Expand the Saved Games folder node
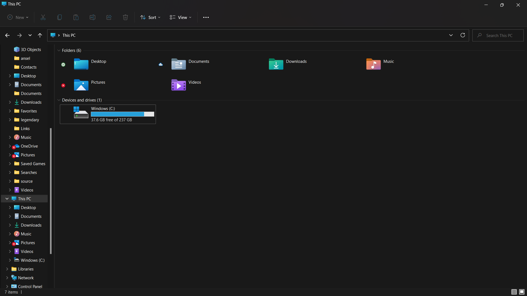This screenshot has height=296, width=527. [x=10, y=163]
